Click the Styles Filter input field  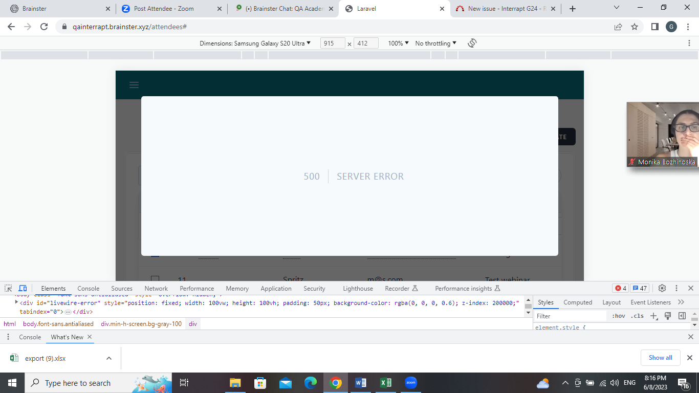click(x=570, y=316)
